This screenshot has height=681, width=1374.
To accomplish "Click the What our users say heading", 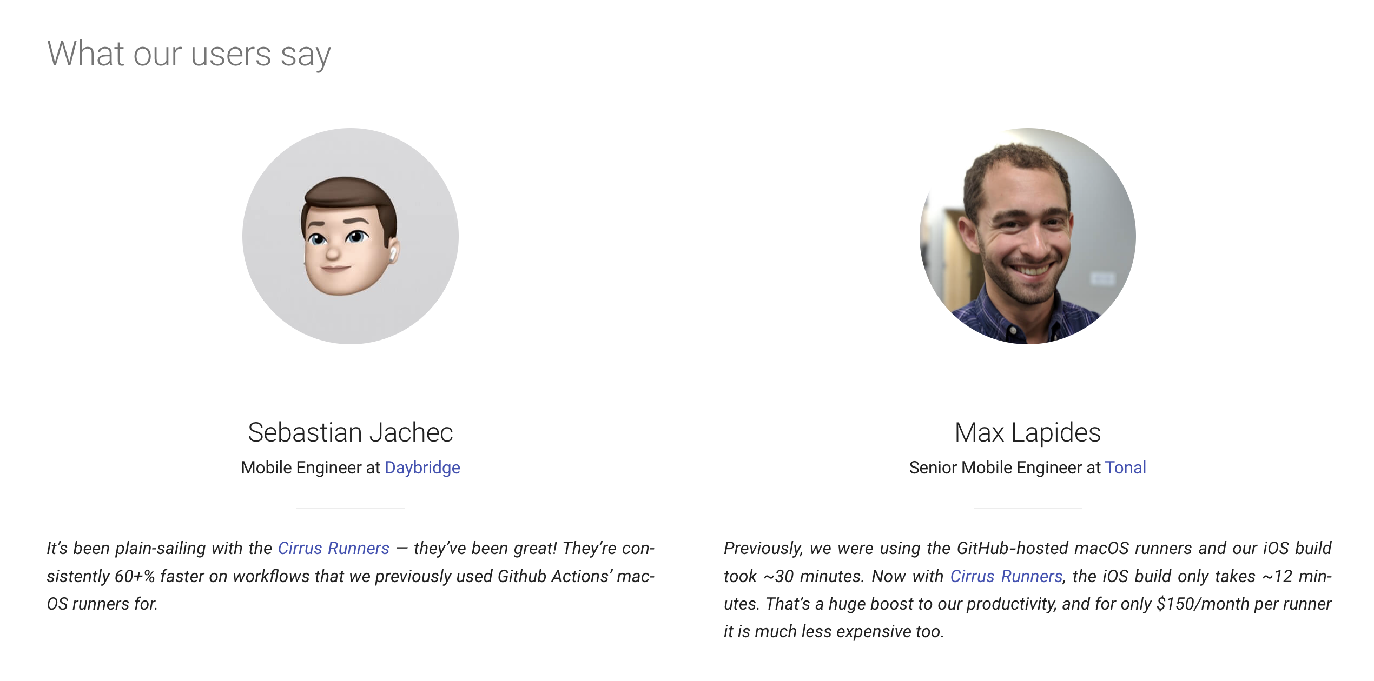I will (189, 54).
